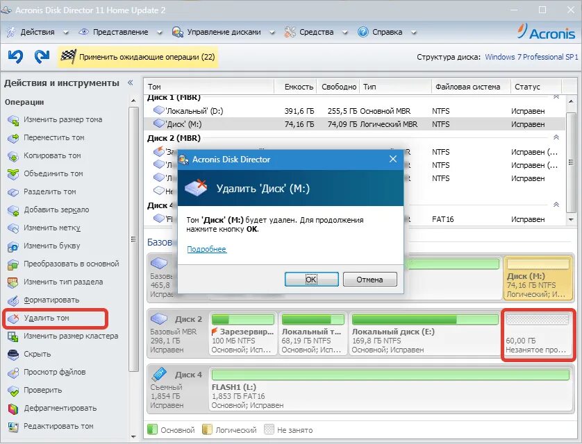This screenshot has height=444, width=582.
Task: Sort list by Емкость column header
Action: coord(295,87)
